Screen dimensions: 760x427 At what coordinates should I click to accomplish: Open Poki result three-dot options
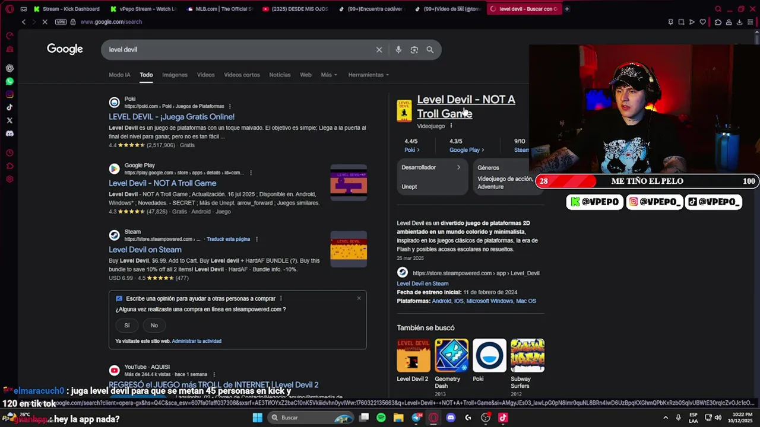(230, 106)
